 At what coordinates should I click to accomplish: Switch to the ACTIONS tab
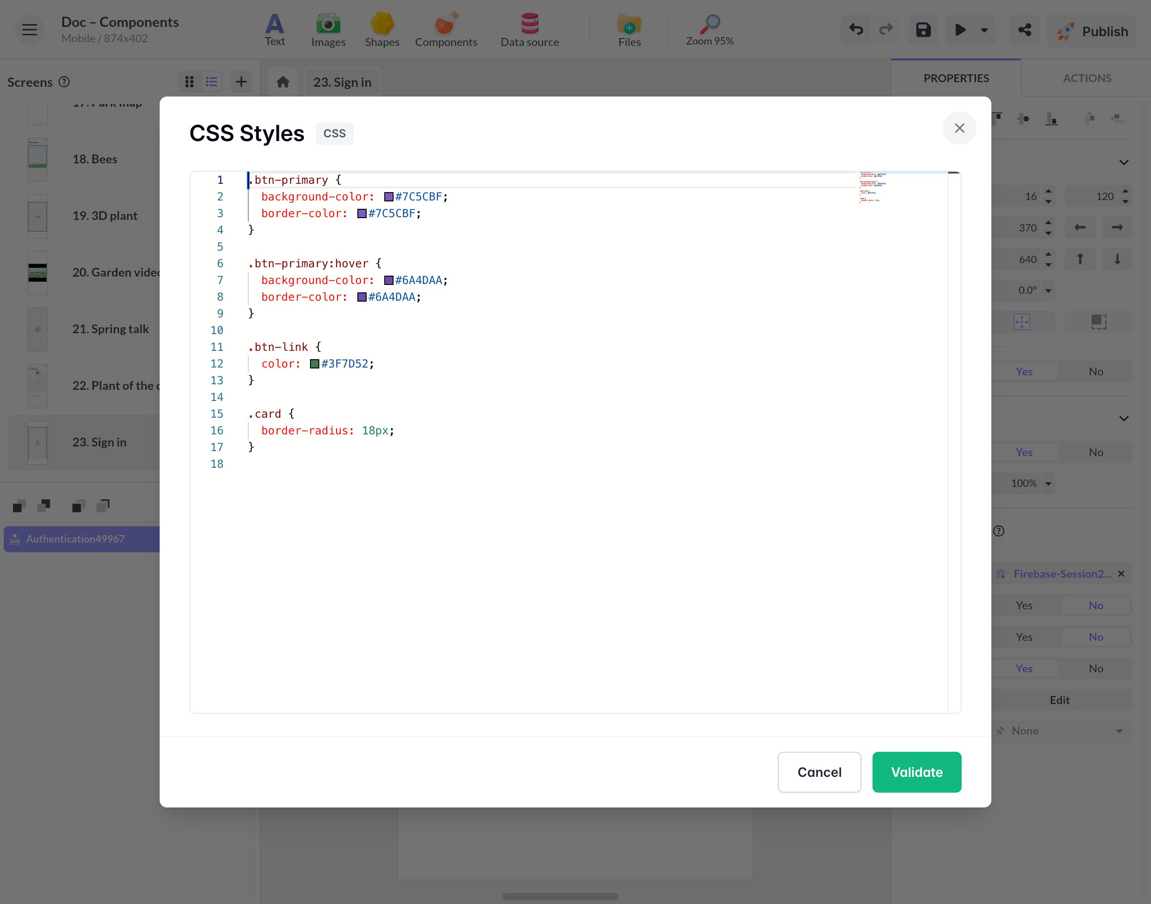tap(1087, 78)
